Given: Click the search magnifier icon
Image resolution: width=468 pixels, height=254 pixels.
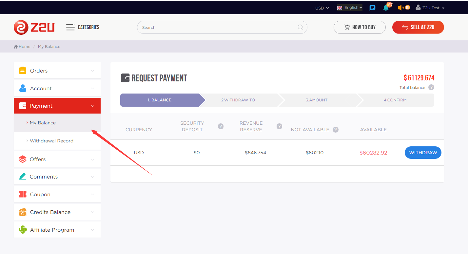Looking at the screenshot, I should pyautogui.click(x=300, y=27).
